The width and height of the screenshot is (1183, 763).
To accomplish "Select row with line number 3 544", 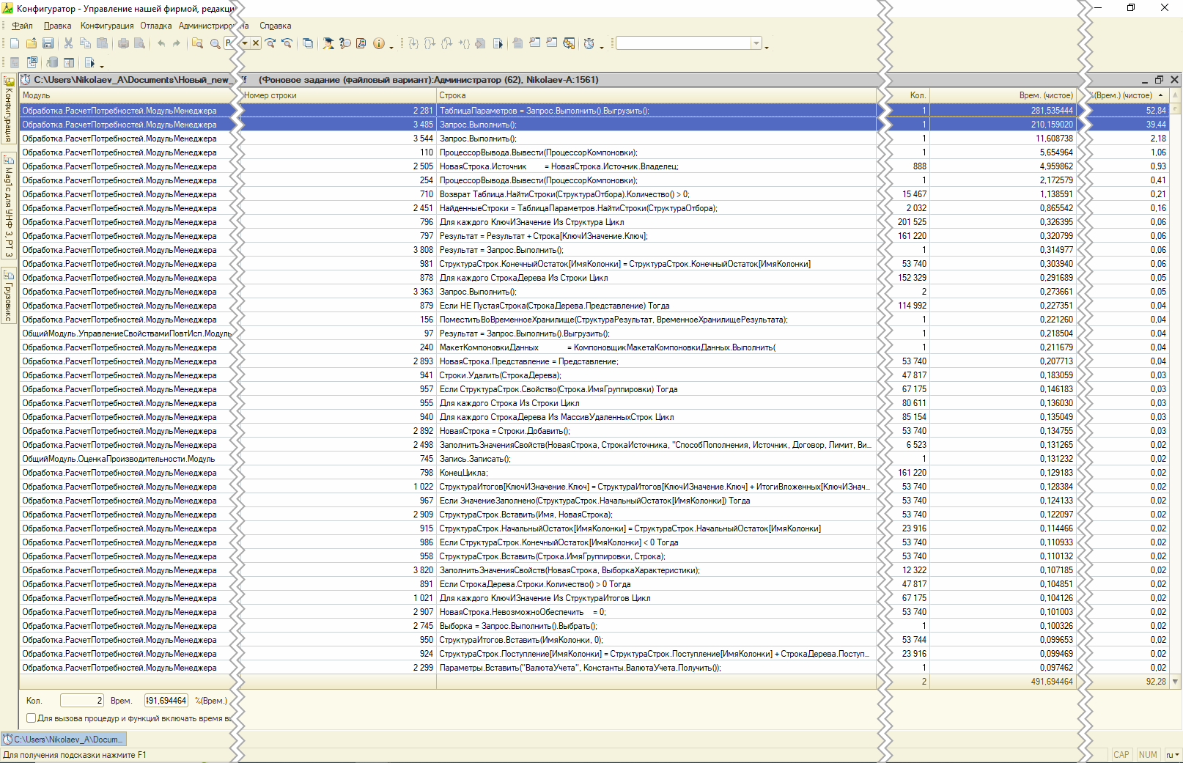I will point(422,139).
